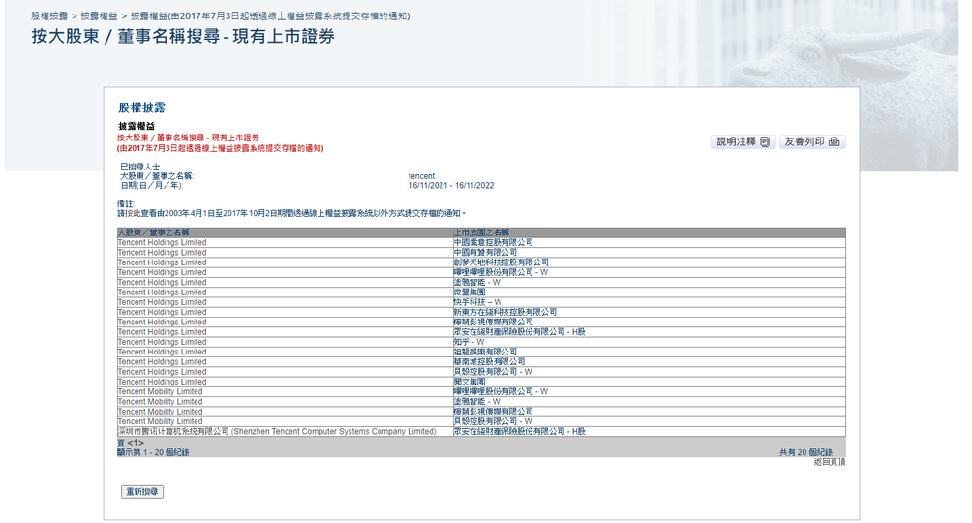Image resolution: width=972 pixels, height=523 pixels.
Task: Open 眾安在綫財產保險 - H股 in Shenzhen Tencent row
Action: (520, 431)
